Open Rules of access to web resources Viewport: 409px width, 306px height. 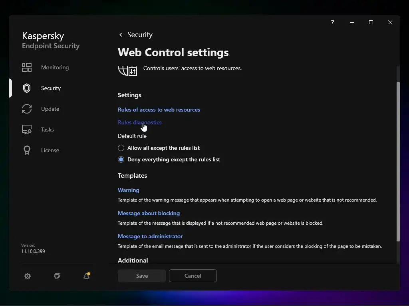pos(159,110)
